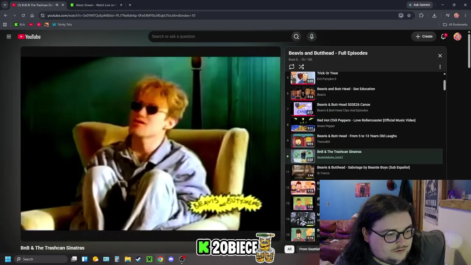
Task: Click the address bar URL
Action: tap(121, 15)
